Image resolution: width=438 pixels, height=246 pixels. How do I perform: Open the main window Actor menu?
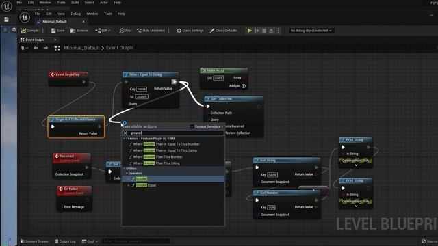(104, 3)
